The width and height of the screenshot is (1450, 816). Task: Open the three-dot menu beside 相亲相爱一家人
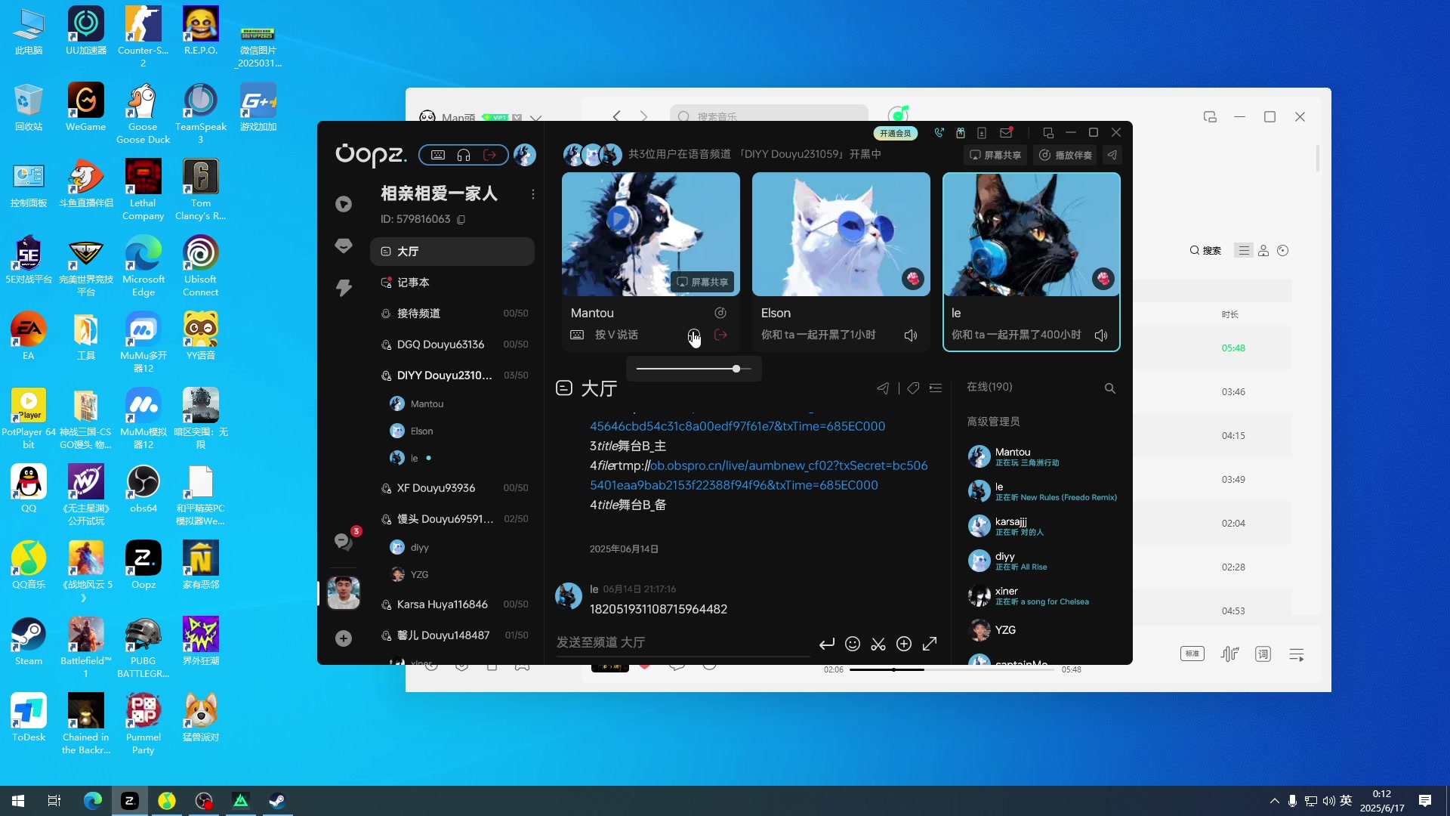[x=533, y=194]
